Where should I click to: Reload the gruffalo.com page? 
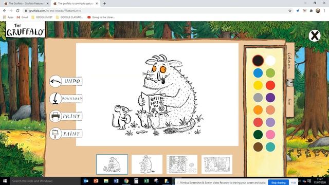(x=17, y=11)
